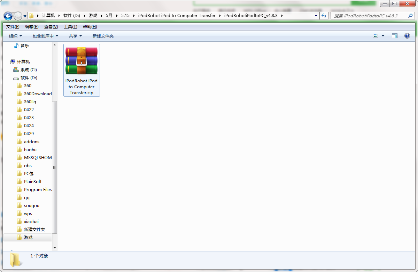Viewport: 418px width, 272px height.
Task: Open the address bar previous locations dropdown
Action: point(316,16)
